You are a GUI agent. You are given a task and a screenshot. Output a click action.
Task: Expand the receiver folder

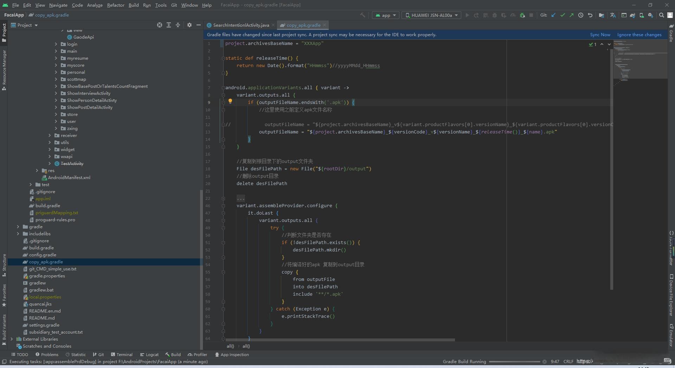click(x=50, y=135)
